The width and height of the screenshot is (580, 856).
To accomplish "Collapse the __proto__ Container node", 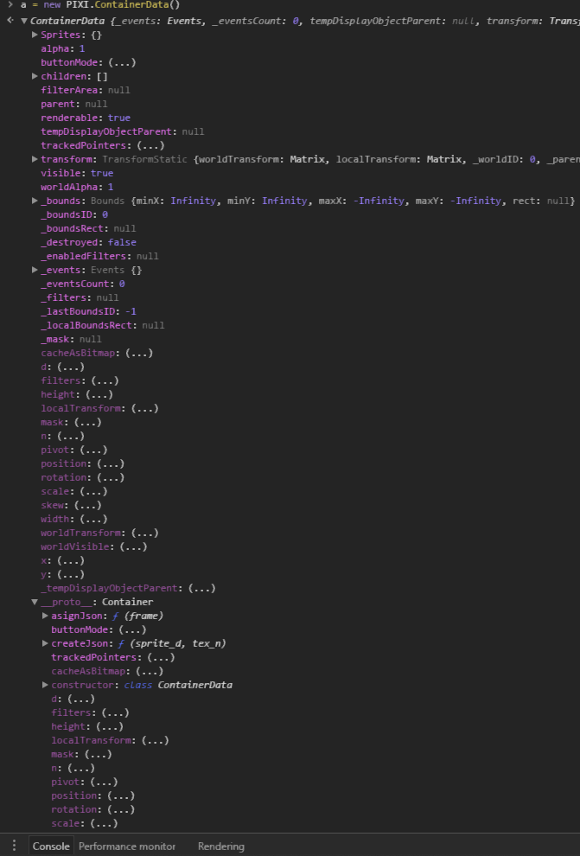I will tap(35, 602).
